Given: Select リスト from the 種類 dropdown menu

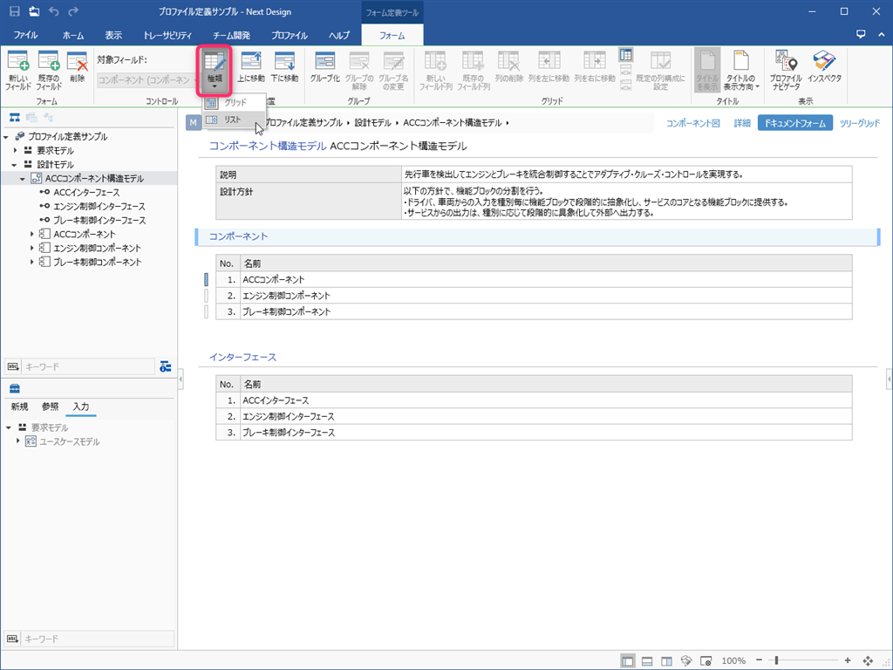Looking at the screenshot, I should 233,119.
